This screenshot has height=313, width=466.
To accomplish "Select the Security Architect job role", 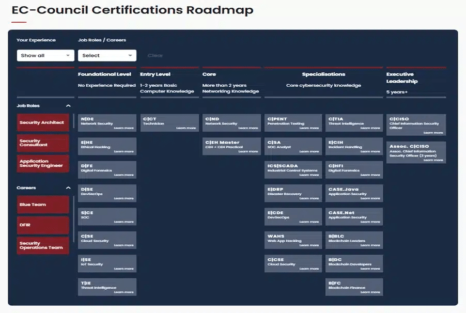I will coord(43,123).
